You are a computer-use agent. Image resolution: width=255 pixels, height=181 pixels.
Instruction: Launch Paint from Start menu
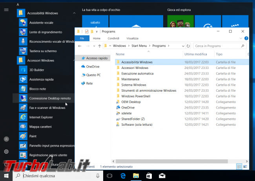(47, 136)
